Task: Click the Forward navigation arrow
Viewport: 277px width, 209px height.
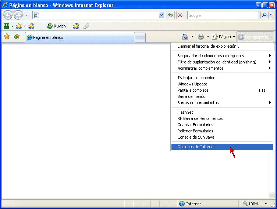Action: [18, 15]
